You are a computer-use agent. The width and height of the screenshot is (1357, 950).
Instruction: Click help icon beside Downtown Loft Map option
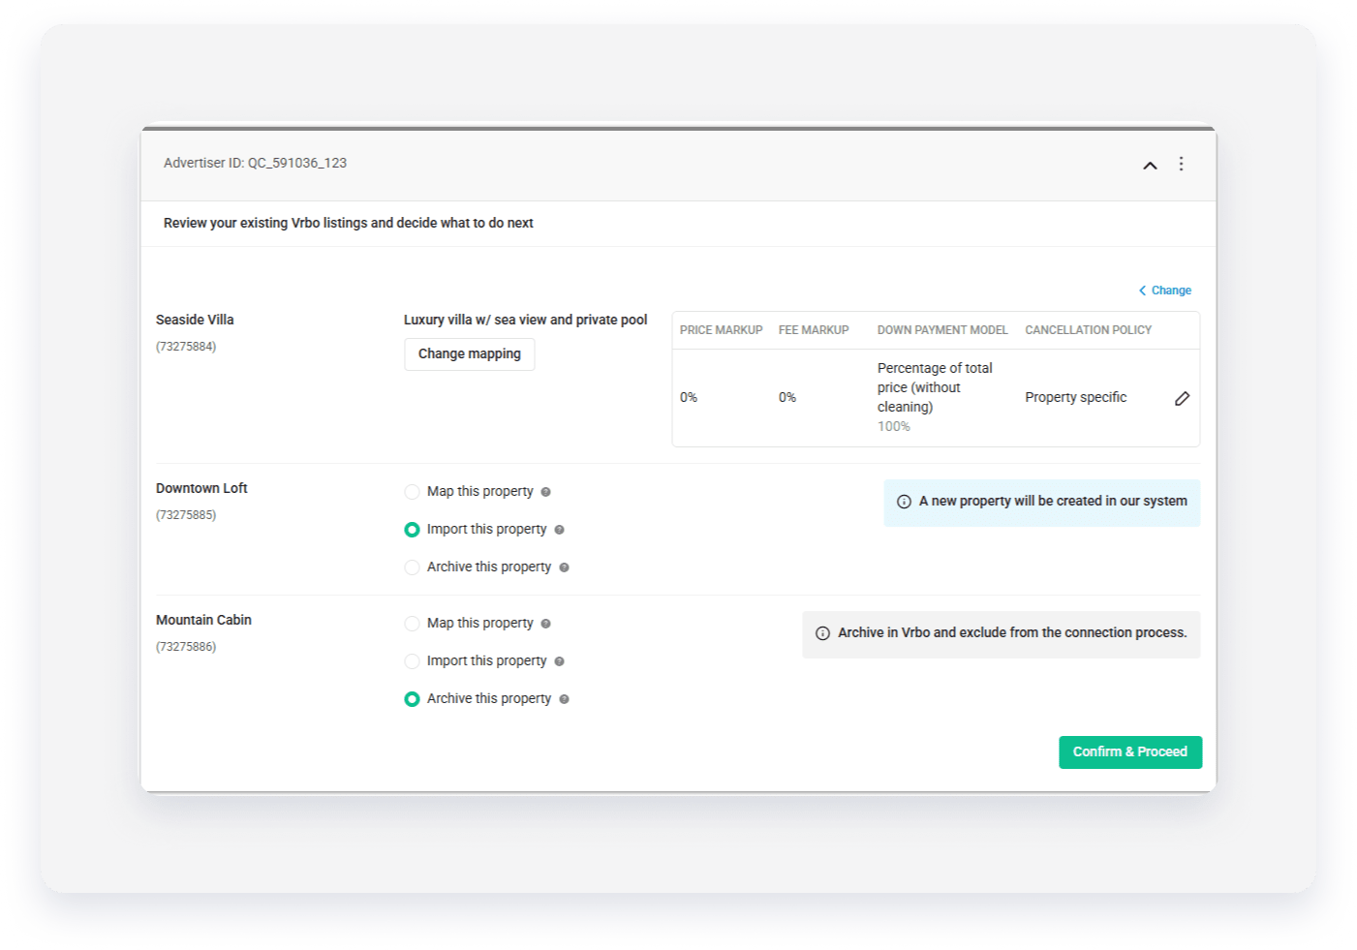coord(545,492)
